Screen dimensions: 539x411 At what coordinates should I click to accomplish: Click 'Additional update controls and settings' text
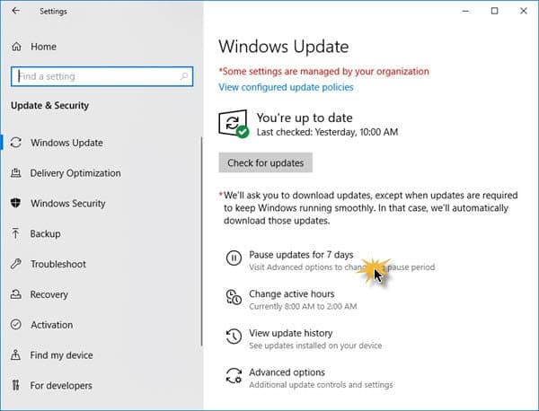tap(321, 385)
